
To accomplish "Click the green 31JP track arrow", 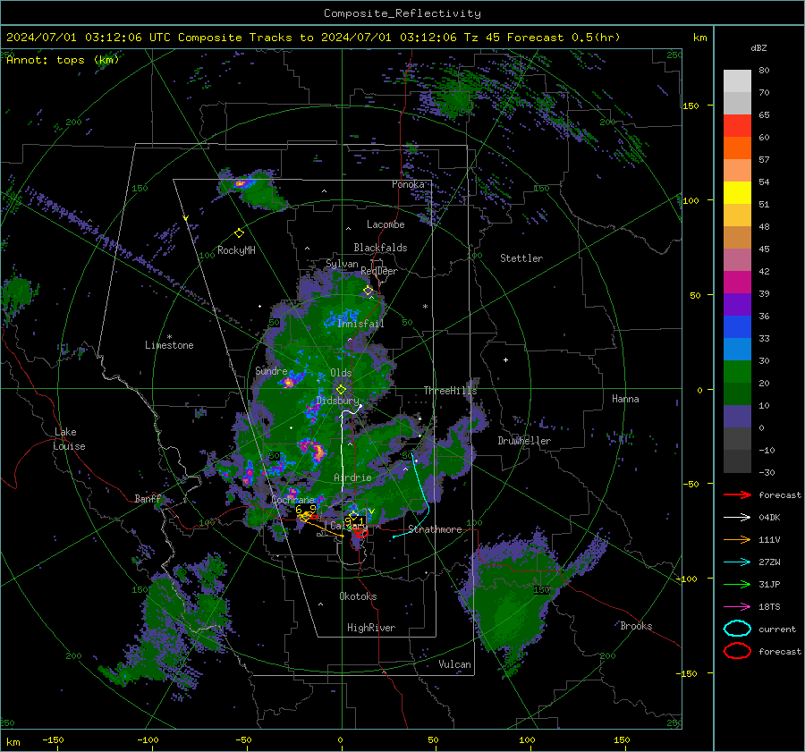I will 737,584.
